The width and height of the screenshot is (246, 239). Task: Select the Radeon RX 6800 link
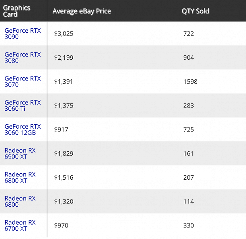(20, 201)
